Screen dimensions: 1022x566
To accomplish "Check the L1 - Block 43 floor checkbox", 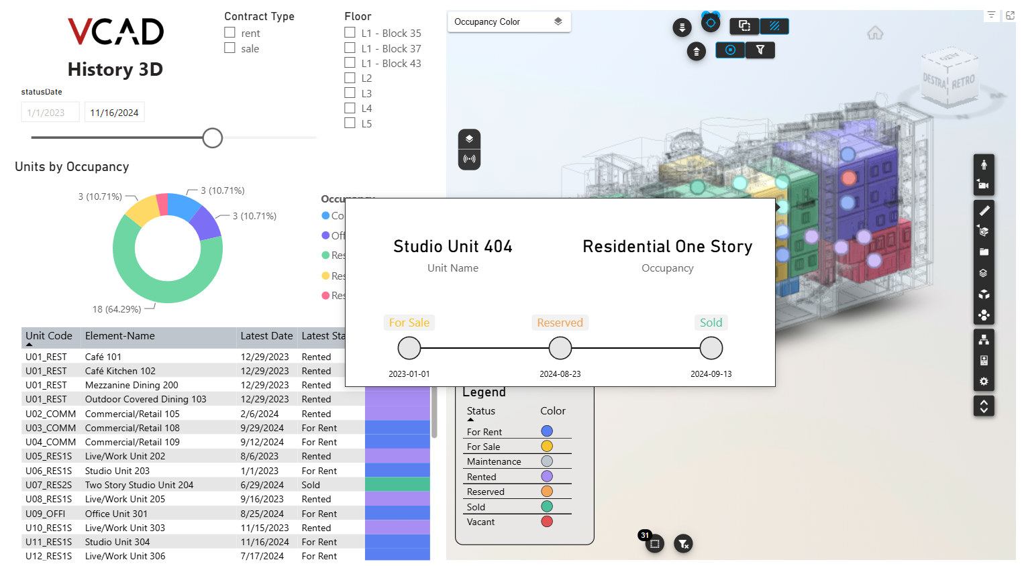I will (x=350, y=62).
